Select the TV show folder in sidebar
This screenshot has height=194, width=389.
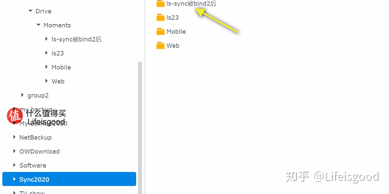pos(32,192)
